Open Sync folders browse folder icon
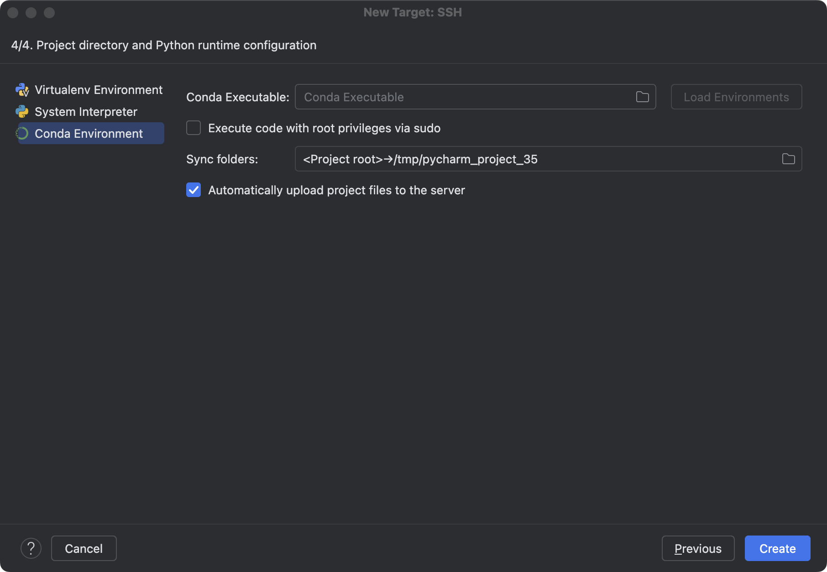This screenshot has width=827, height=572. tap(788, 159)
